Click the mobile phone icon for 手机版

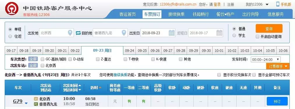pos(278,4)
